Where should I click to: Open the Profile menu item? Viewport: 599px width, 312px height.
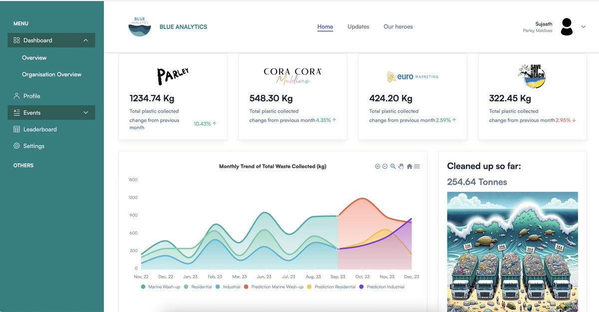pos(31,96)
